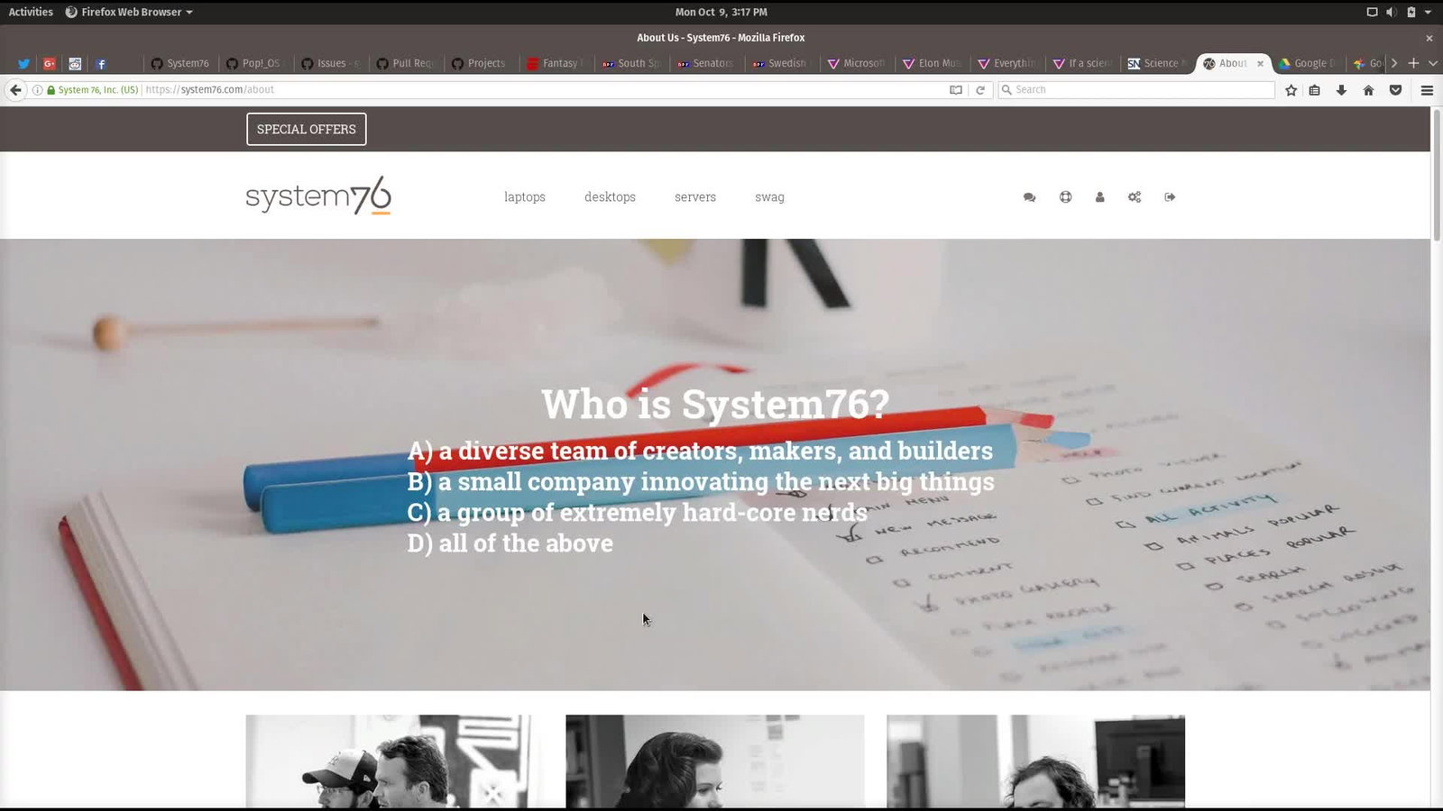Open the pinned Twitter tab
The width and height of the screenshot is (1443, 811).
(x=23, y=63)
